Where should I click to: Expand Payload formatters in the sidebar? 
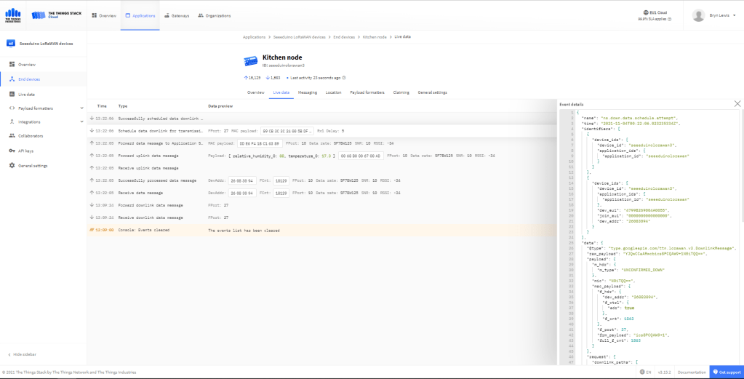(x=79, y=108)
